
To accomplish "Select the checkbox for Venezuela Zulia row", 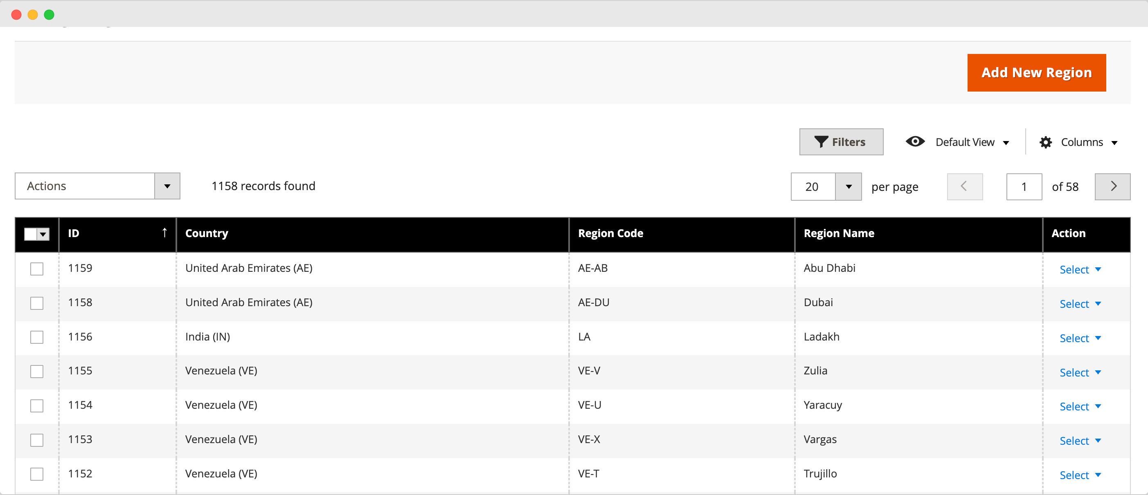I will click(x=36, y=372).
